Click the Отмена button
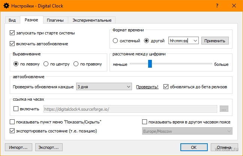 [x=224, y=147]
